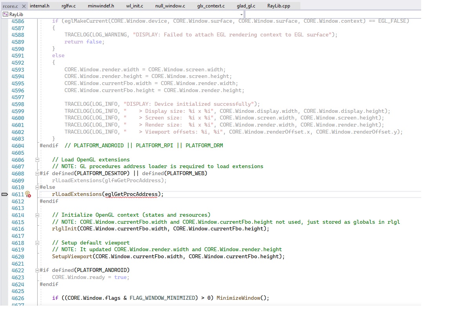Collapse the PLATFORM_ANDROID conditional block

coord(37,270)
